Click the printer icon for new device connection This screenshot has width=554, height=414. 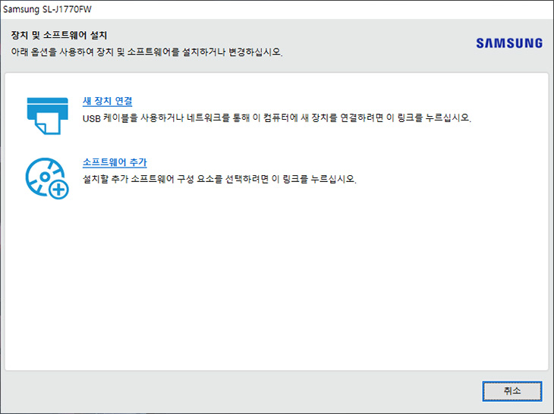click(47, 116)
